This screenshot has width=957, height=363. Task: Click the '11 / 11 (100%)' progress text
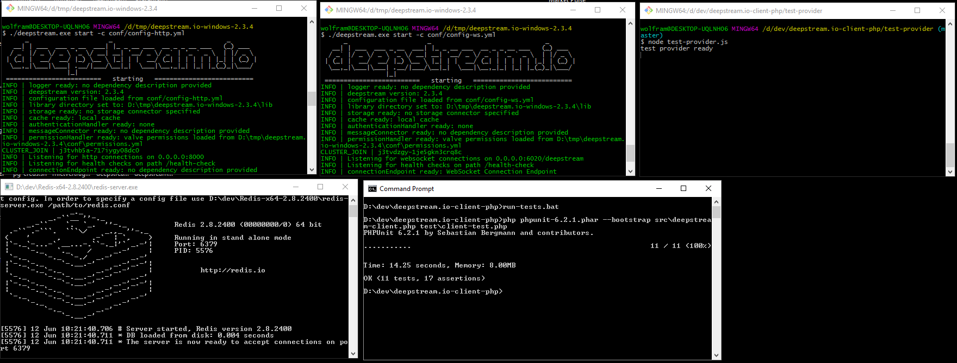[x=681, y=246]
